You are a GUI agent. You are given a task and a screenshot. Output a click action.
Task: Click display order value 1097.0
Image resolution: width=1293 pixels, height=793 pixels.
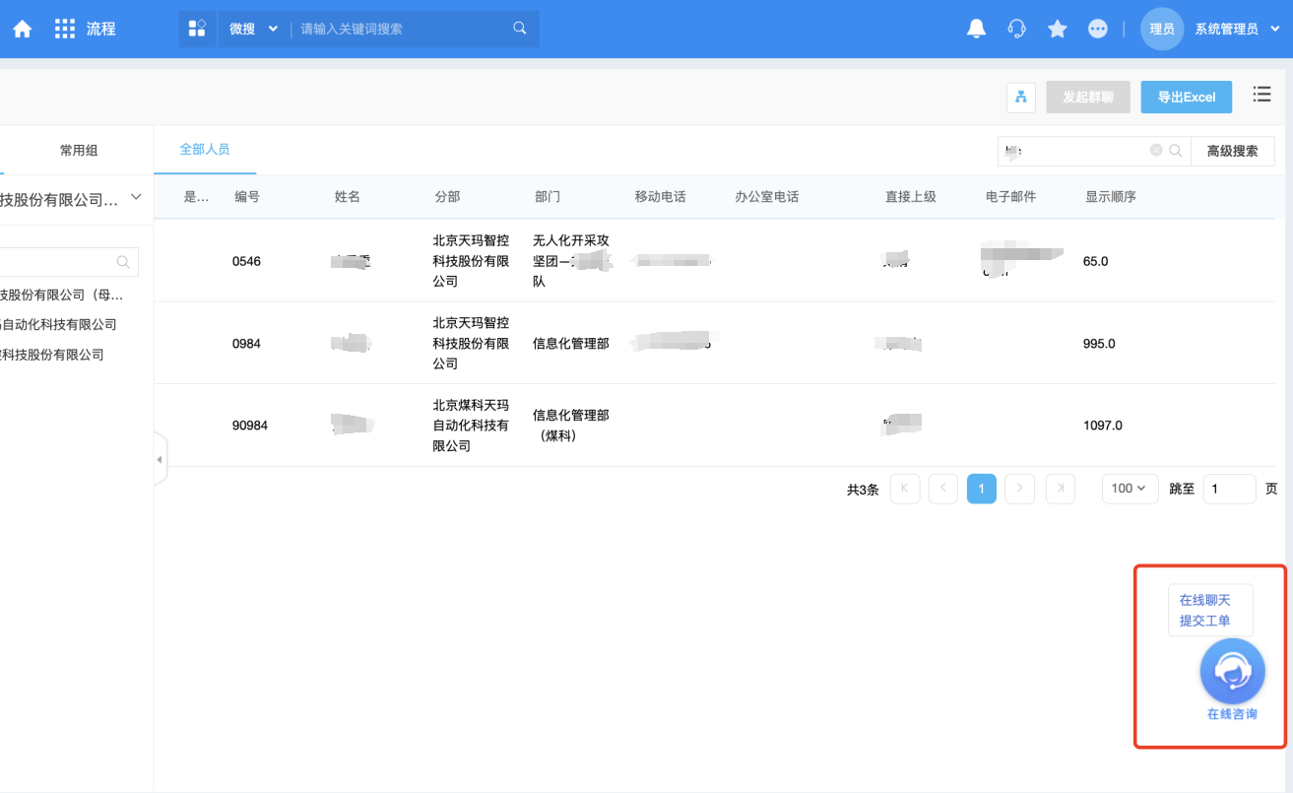1103,426
